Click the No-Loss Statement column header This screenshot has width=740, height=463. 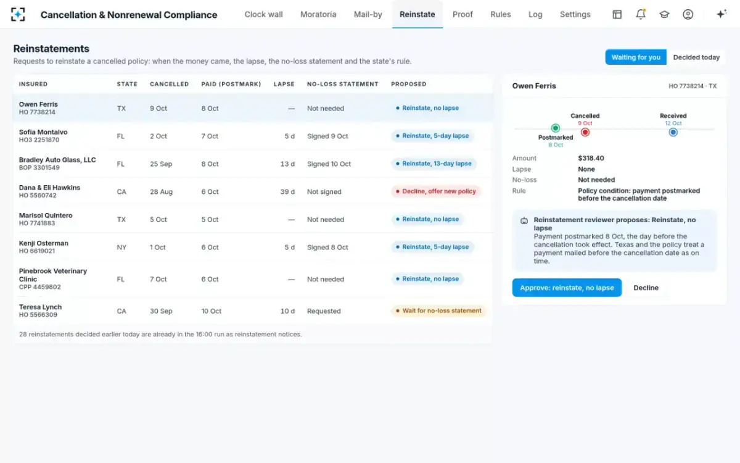(x=343, y=84)
